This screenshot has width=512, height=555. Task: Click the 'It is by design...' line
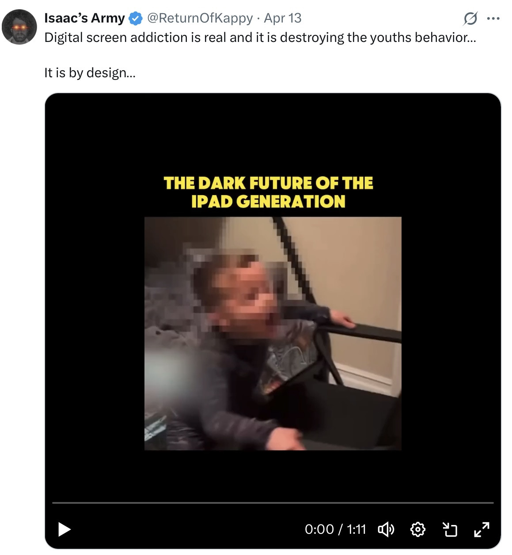coord(90,73)
